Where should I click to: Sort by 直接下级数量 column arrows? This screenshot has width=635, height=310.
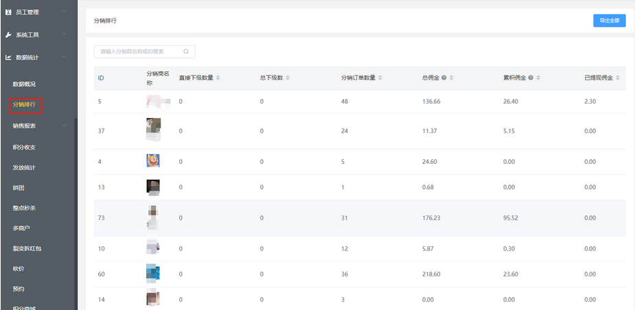(x=218, y=77)
